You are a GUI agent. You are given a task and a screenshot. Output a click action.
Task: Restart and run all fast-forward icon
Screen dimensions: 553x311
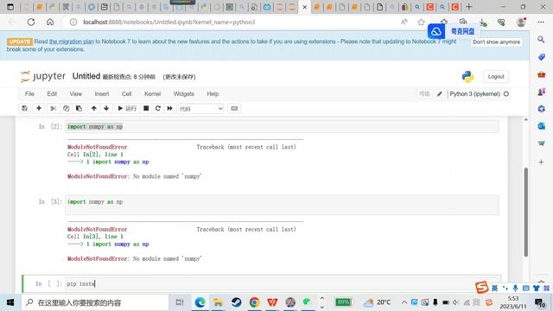tap(169, 108)
